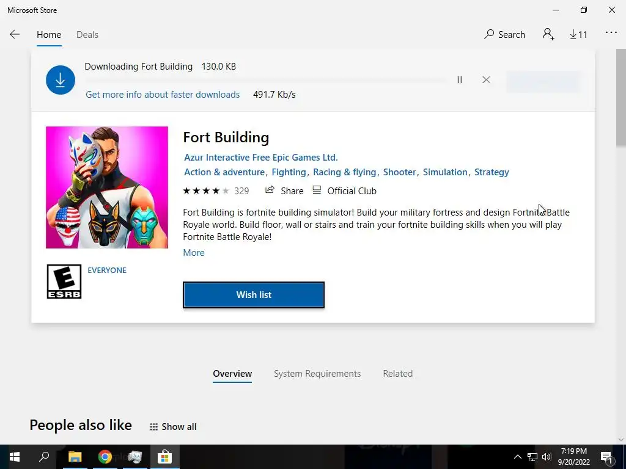Open Get more info about faster downloads

pos(163,95)
